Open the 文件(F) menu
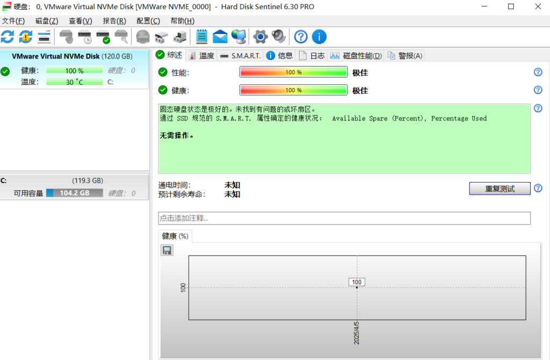This screenshot has width=550, height=360. [13, 21]
